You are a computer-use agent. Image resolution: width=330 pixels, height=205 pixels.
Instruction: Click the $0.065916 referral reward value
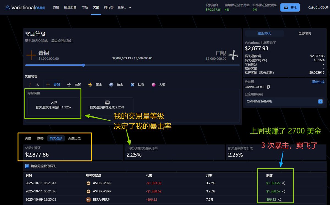pyautogui.click(x=317, y=72)
